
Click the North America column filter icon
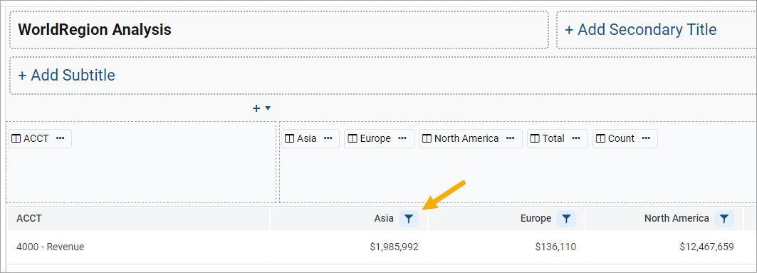[724, 219]
